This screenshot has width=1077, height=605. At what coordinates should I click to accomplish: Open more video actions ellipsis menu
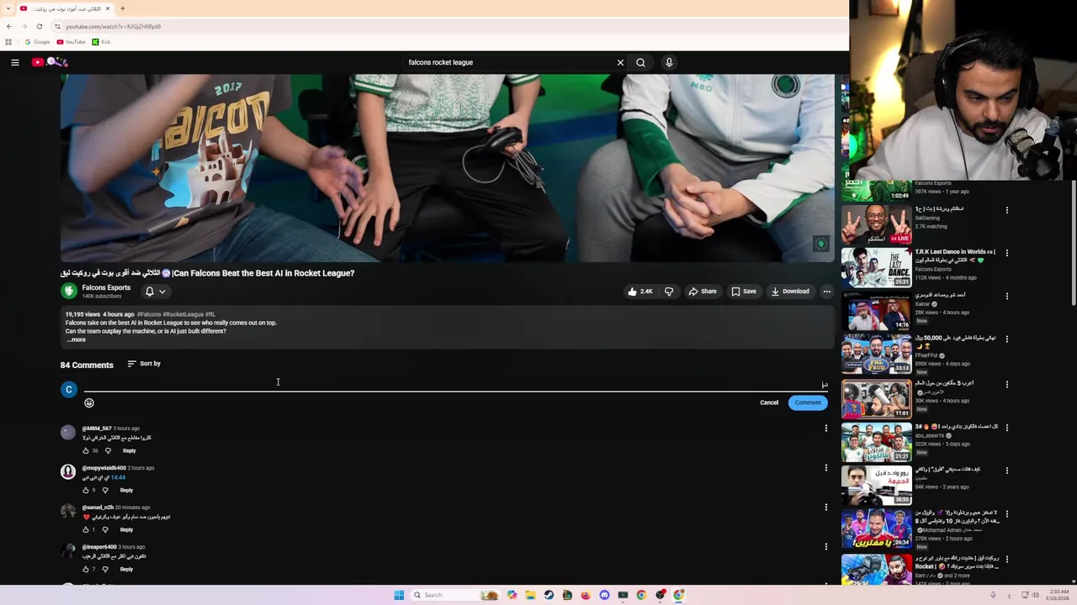[x=826, y=292]
